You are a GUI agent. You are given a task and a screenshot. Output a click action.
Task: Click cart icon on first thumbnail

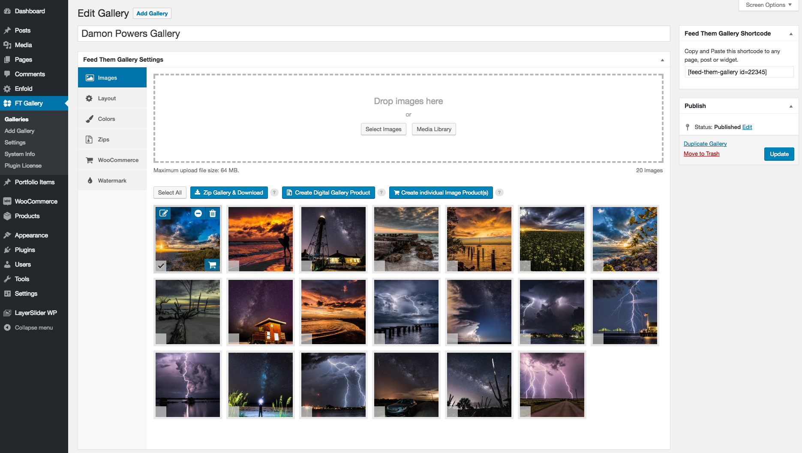pos(212,265)
